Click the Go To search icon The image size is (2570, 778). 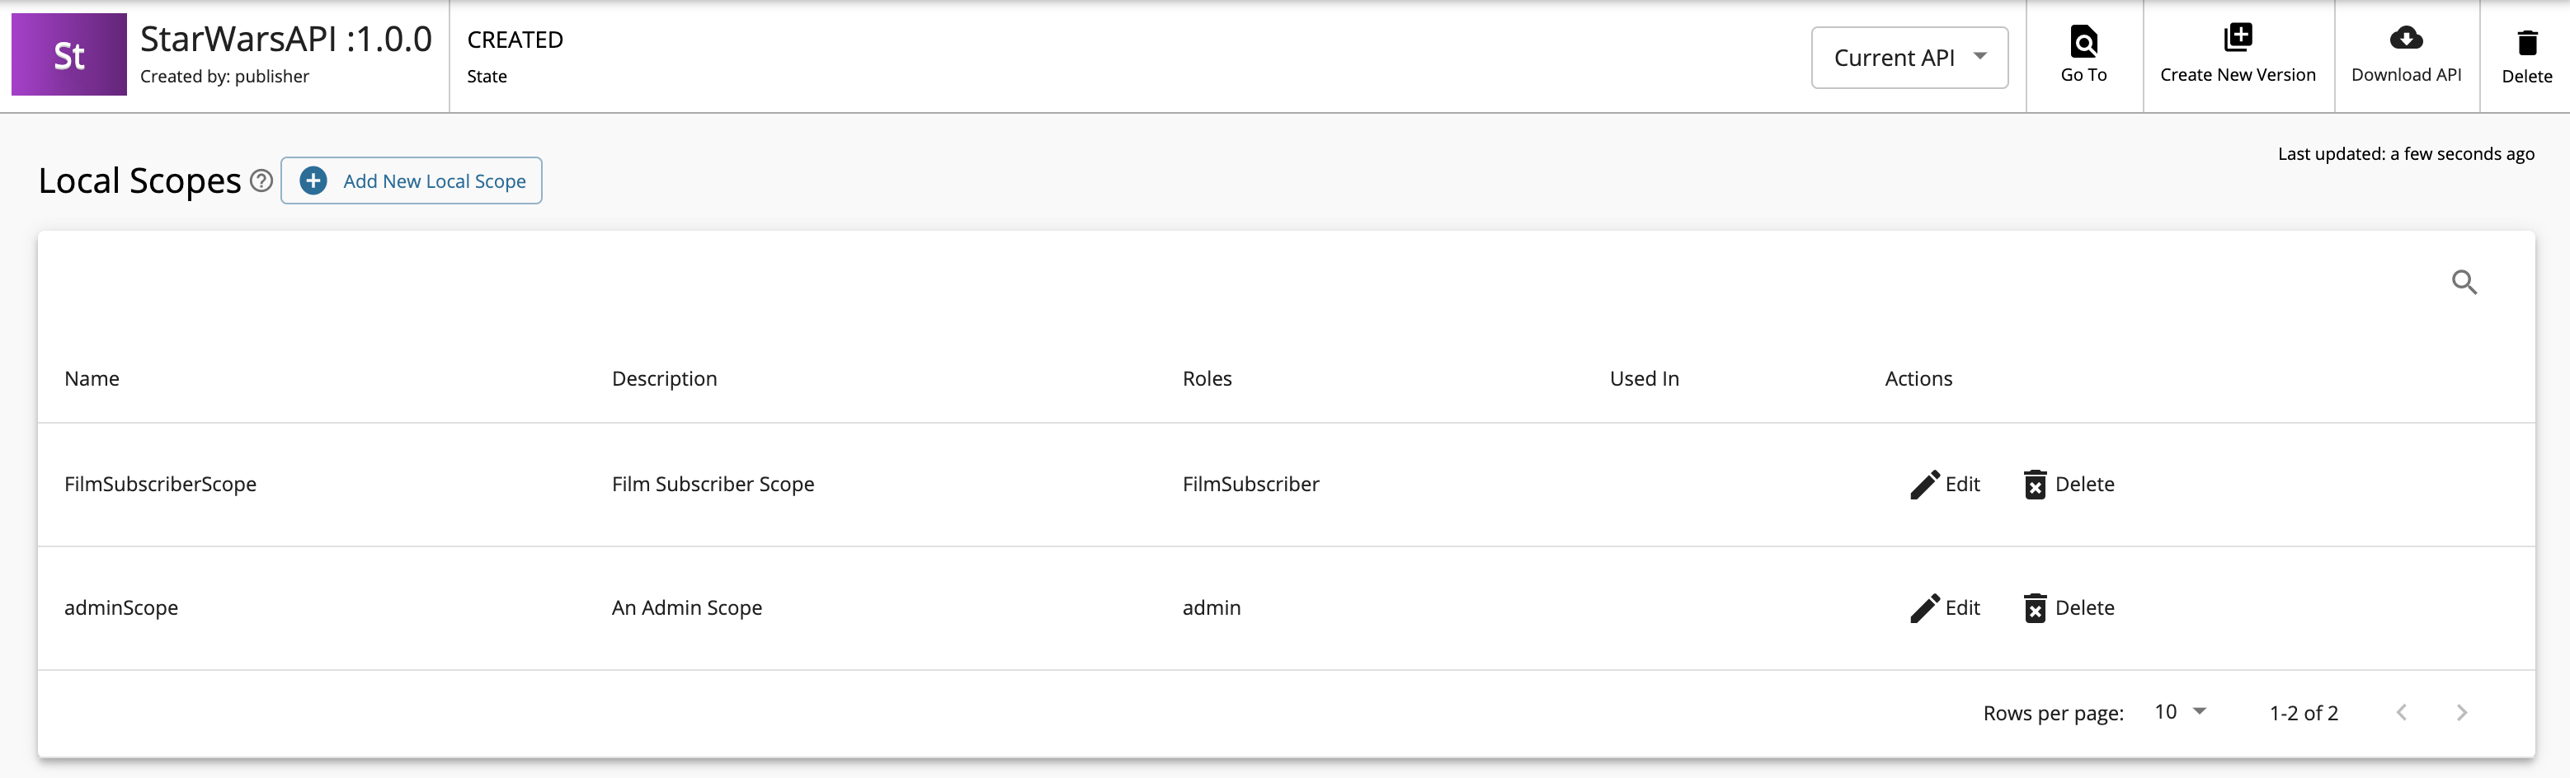point(2083,42)
